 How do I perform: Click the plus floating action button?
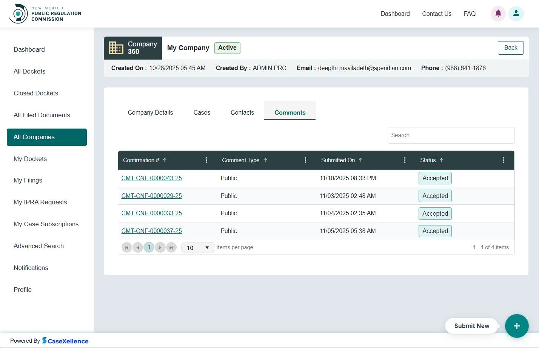pos(517,326)
